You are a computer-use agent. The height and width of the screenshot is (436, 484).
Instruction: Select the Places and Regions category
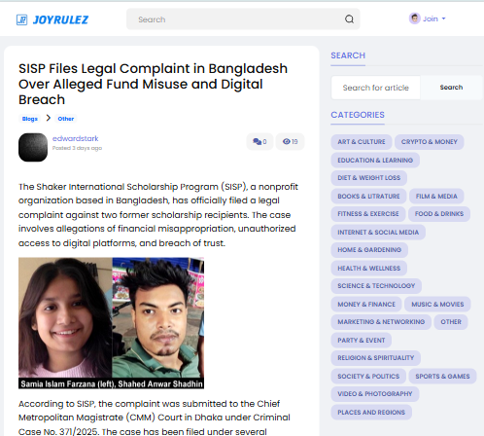point(371,413)
